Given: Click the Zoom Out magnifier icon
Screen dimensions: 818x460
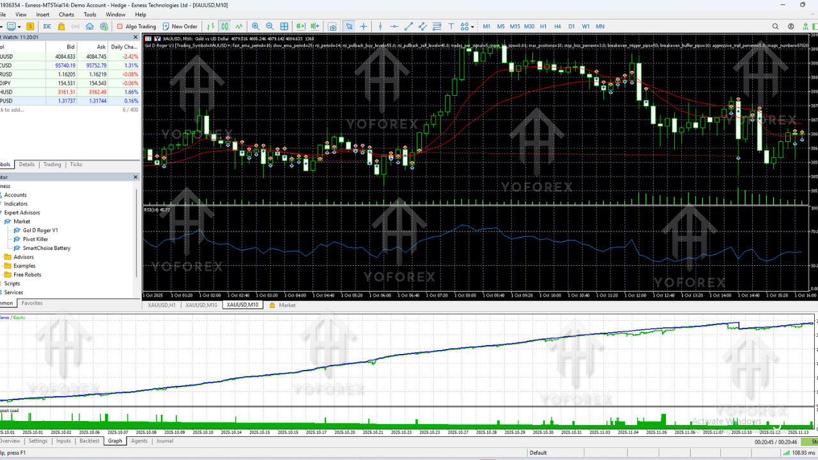Looking at the screenshot, I should (270, 26).
